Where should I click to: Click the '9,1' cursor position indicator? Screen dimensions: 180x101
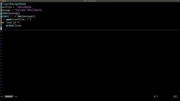pyautogui.click(x=156, y=97)
